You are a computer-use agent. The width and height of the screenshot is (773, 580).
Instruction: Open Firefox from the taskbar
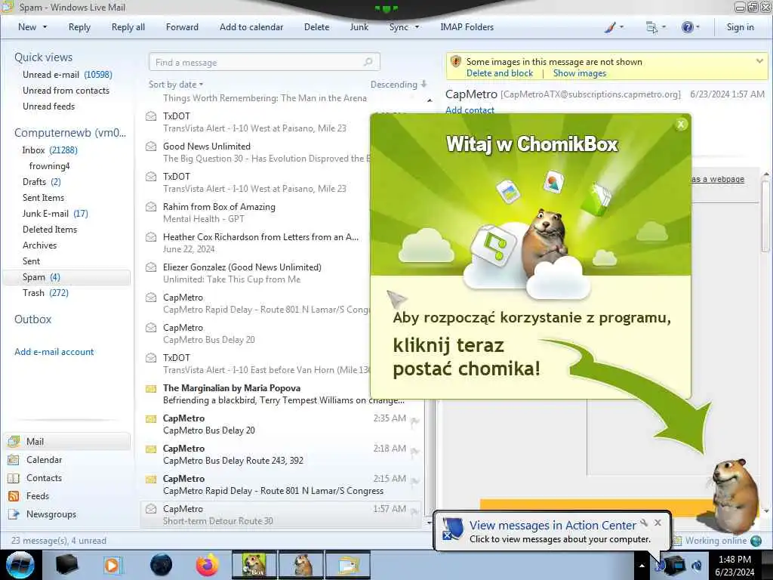pos(208,565)
